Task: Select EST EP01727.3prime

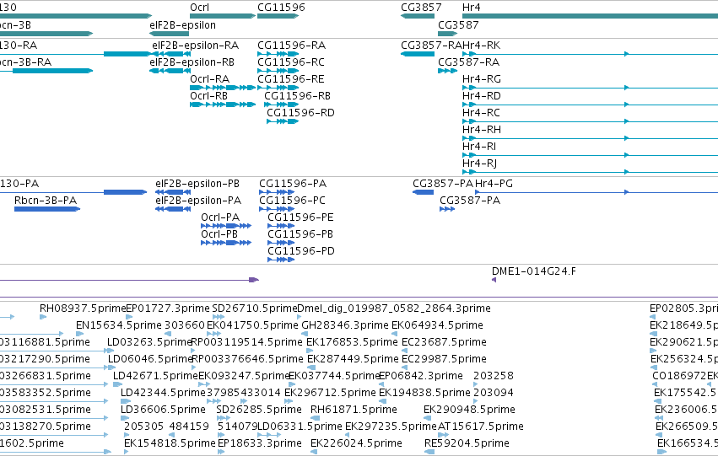Action: point(168,309)
